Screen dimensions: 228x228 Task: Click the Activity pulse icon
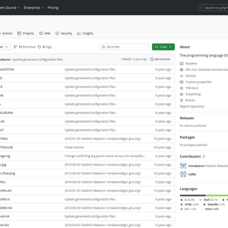(181, 76)
